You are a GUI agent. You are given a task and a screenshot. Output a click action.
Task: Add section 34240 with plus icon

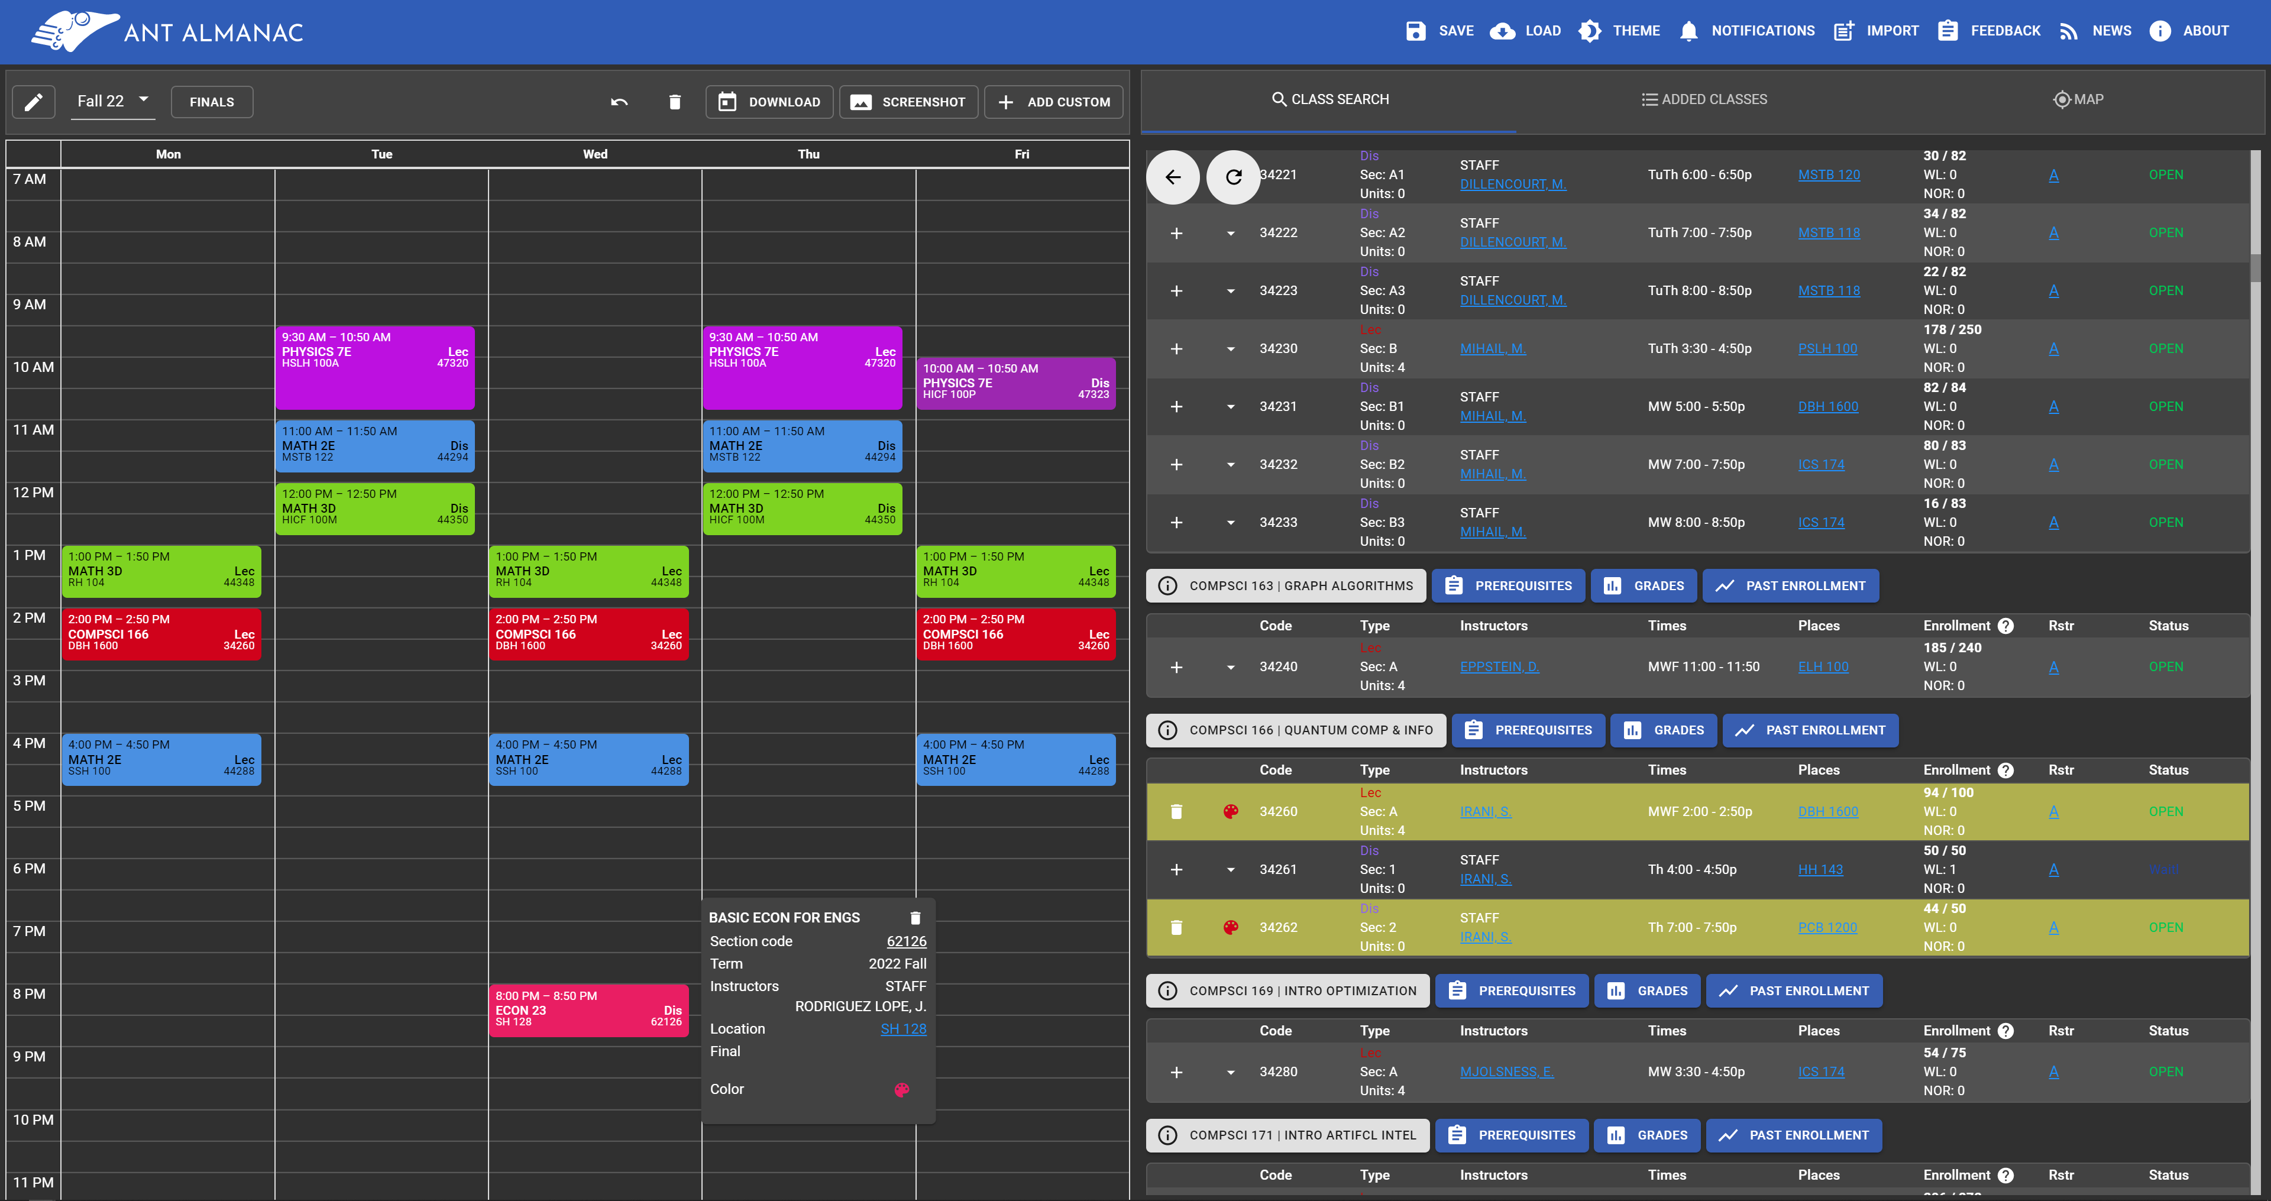1176,668
